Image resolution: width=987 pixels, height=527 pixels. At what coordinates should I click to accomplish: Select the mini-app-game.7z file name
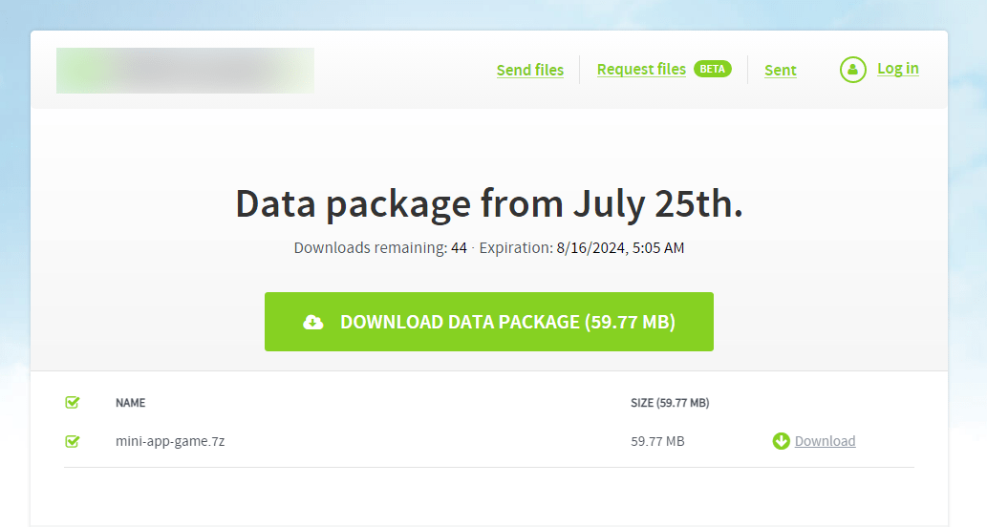[x=170, y=441]
